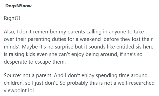Click the words 'no surprise' in comment
Screen dimensions: 159x96
click(60, 47)
